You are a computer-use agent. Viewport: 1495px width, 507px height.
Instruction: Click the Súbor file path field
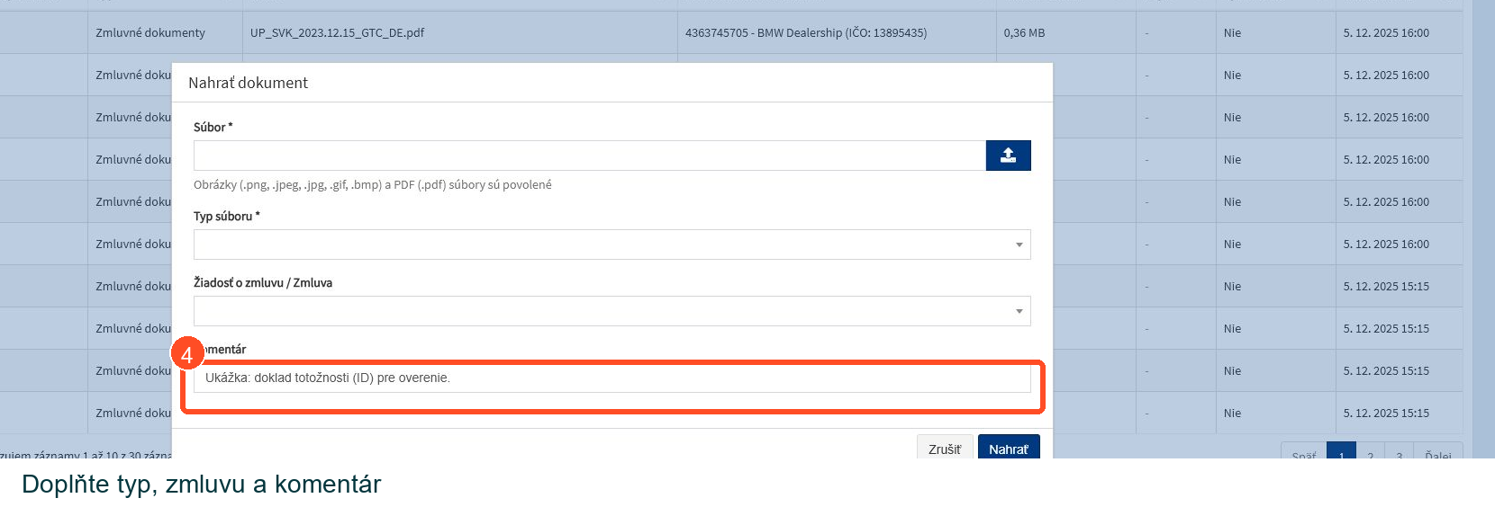590,156
